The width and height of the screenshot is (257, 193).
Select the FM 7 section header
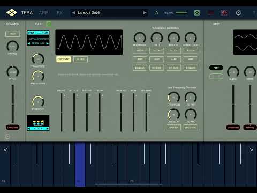[38, 24]
